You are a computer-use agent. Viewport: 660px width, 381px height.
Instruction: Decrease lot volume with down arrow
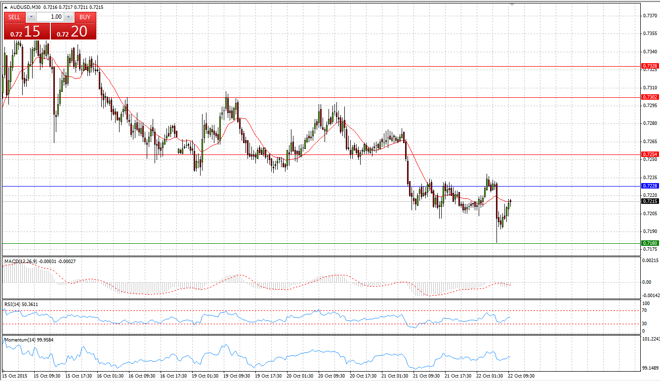pyautogui.click(x=31, y=17)
